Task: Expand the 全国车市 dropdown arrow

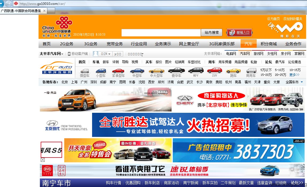Action: (302, 82)
